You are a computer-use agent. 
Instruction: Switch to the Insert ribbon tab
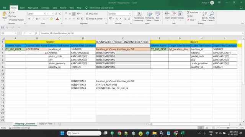(22, 8)
